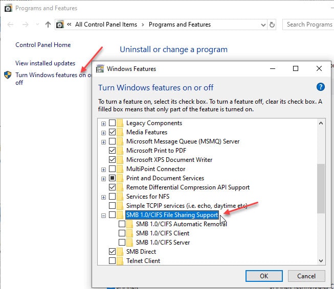The width and height of the screenshot is (334, 289).
Task: Check the SMB 1.0/CIFS Client checkbox
Action: point(122,233)
